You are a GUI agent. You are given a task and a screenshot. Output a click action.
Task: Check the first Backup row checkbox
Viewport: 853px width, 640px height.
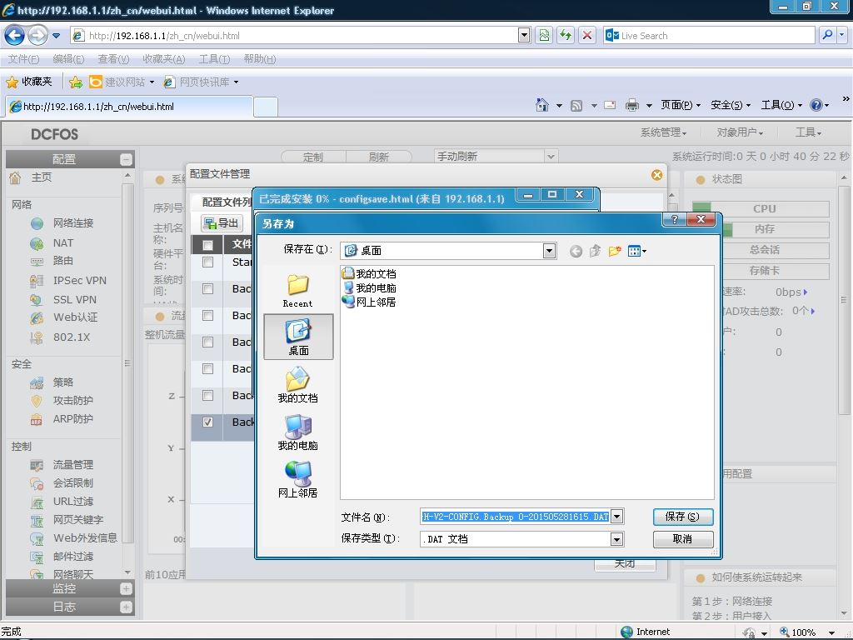pos(207,288)
